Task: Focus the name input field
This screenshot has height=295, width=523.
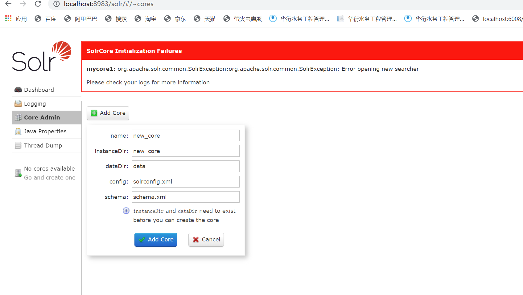Action: pos(185,135)
